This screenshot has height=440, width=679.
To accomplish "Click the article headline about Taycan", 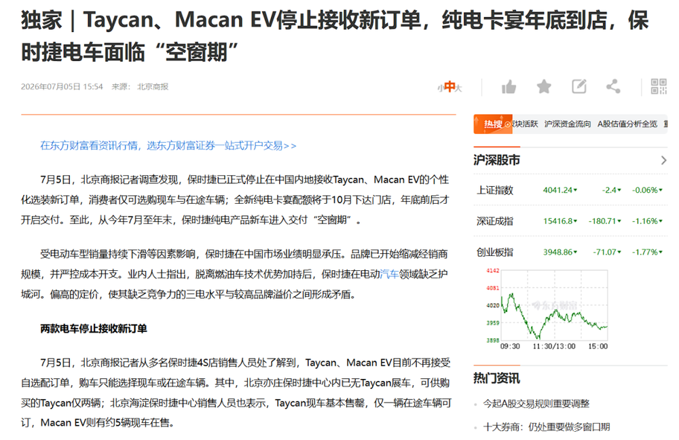I will (x=335, y=37).
